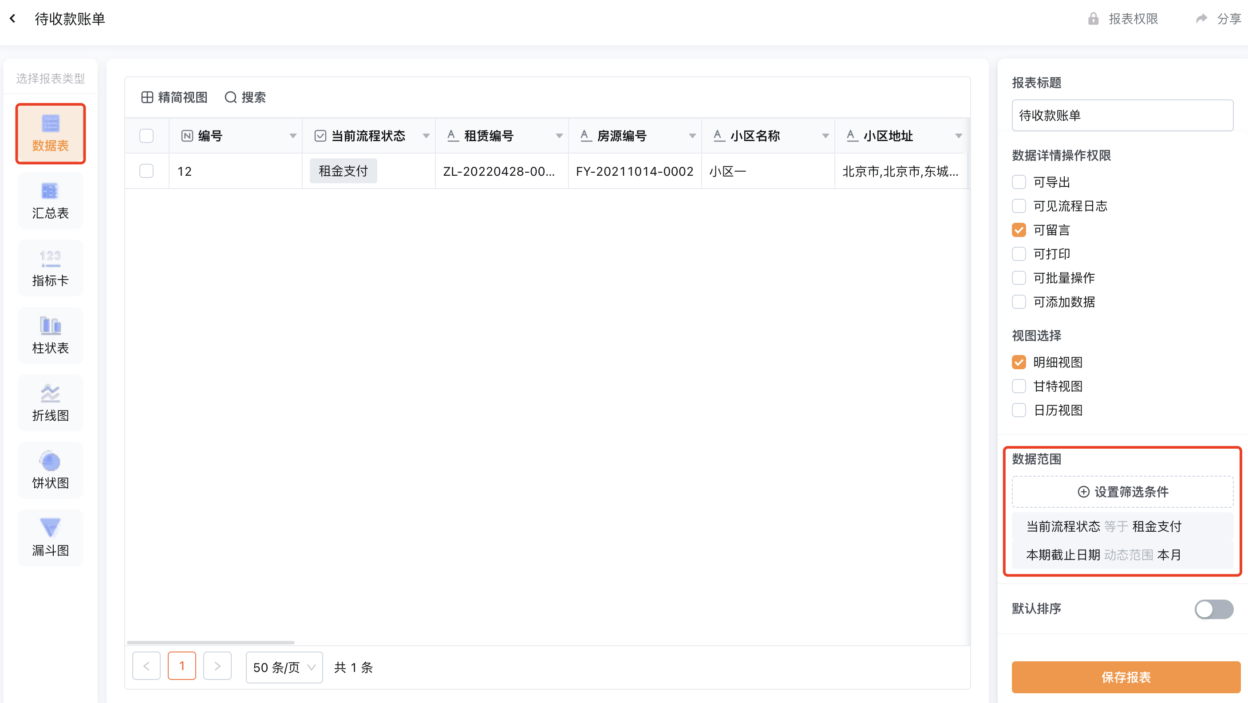The image size is (1248, 703).
Task: Click the cell ZL-20220428-00...
Action: click(502, 171)
